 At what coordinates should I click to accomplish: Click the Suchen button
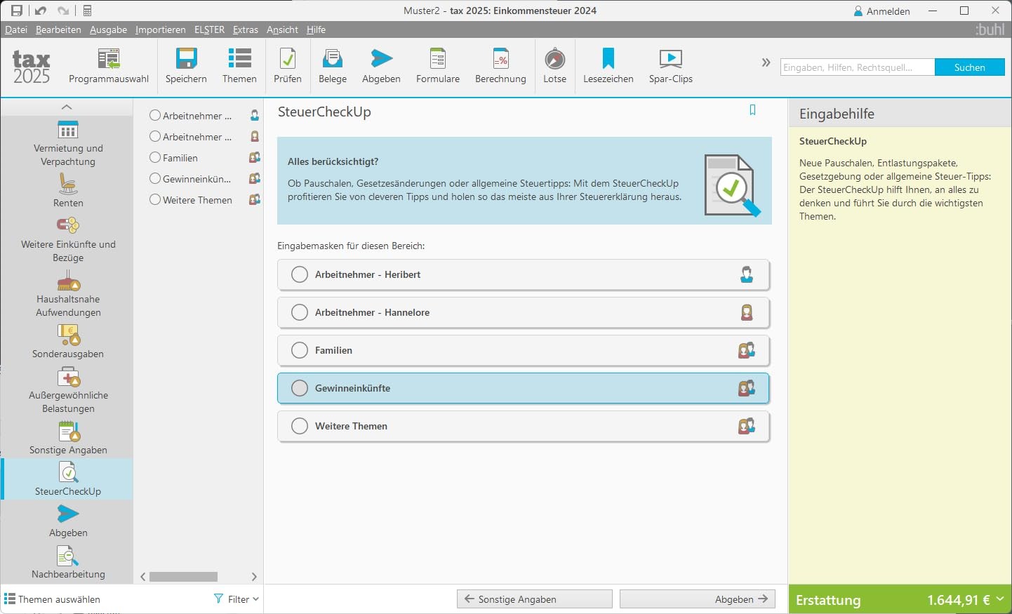click(970, 67)
